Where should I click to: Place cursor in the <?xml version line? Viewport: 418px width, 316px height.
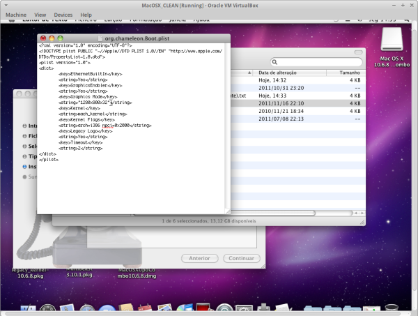(85, 45)
